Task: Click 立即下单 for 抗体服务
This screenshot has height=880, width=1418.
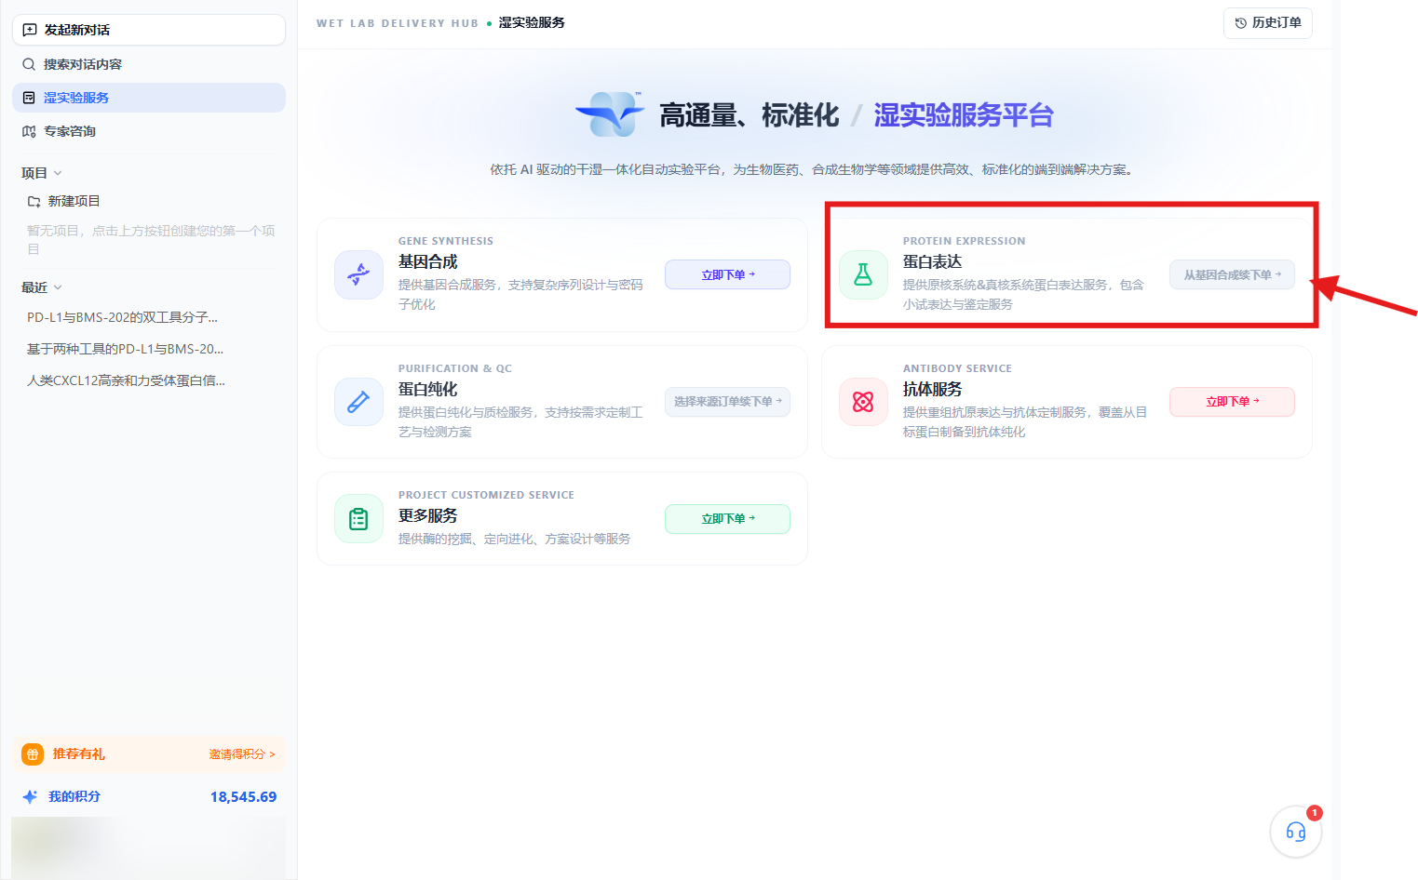Action: click(x=1232, y=402)
